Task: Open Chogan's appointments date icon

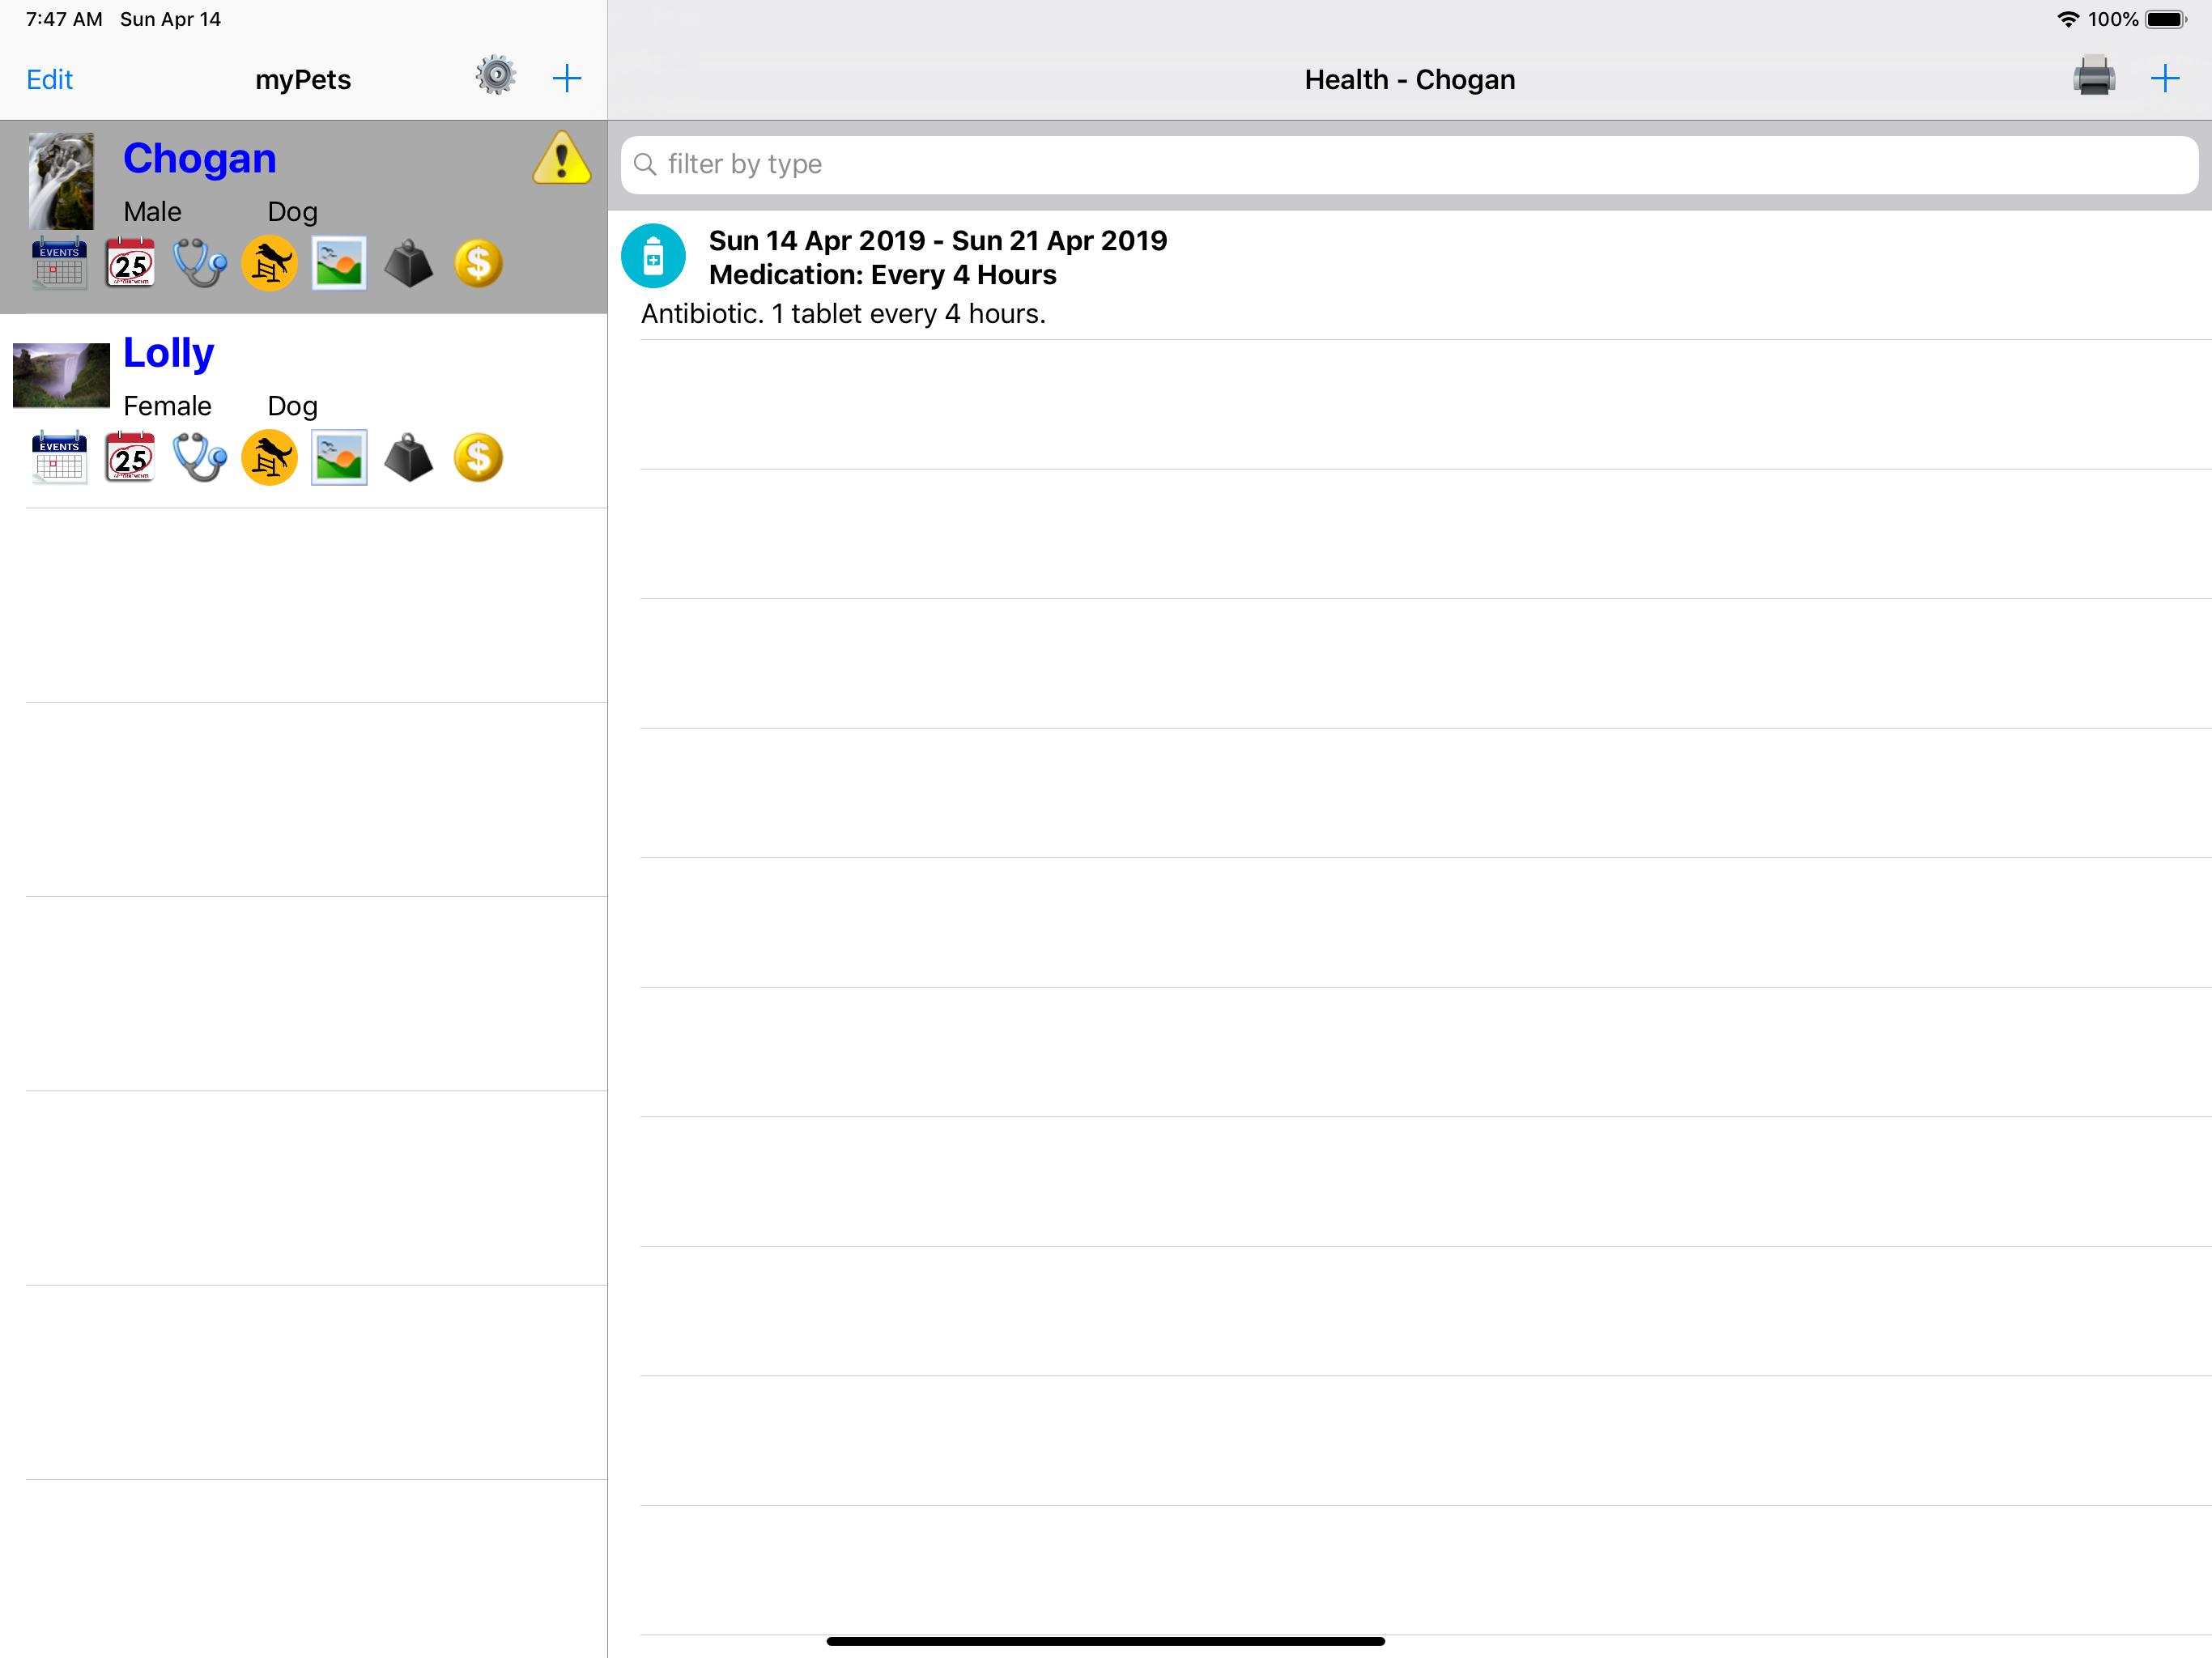Action: [x=130, y=264]
